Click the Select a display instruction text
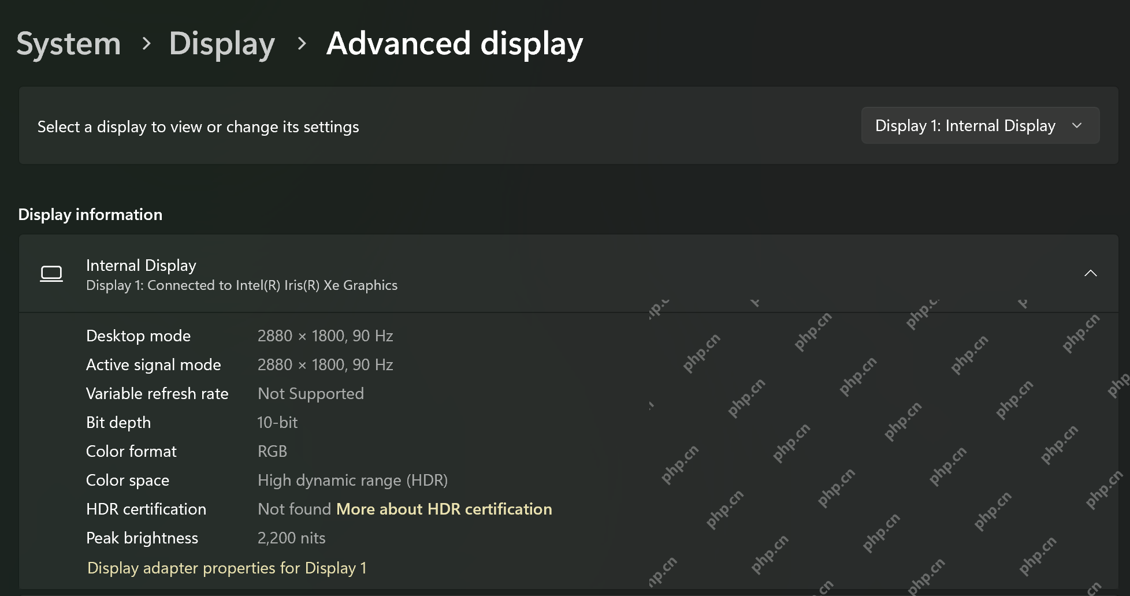The width and height of the screenshot is (1130, 596). click(x=198, y=126)
